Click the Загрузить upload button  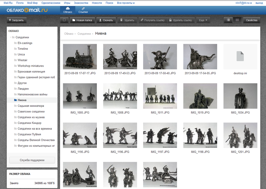pos(16,20)
